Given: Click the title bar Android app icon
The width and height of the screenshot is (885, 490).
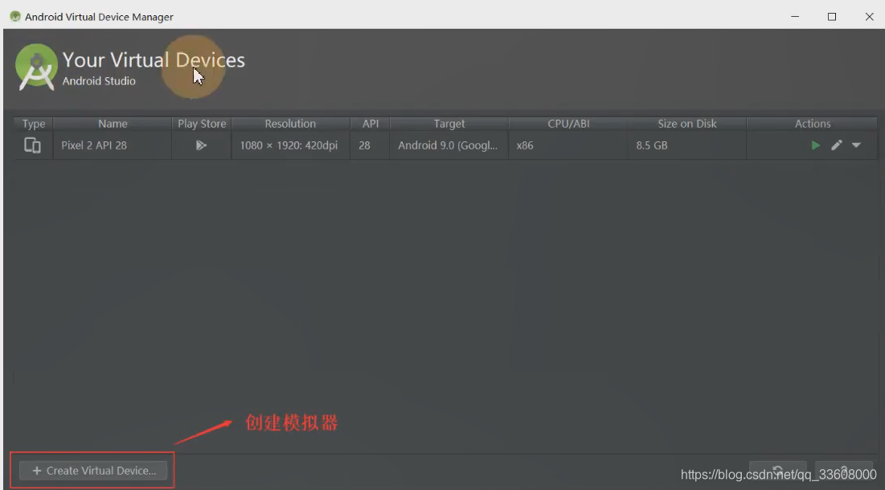Looking at the screenshot, I should (x=15, y=16).
